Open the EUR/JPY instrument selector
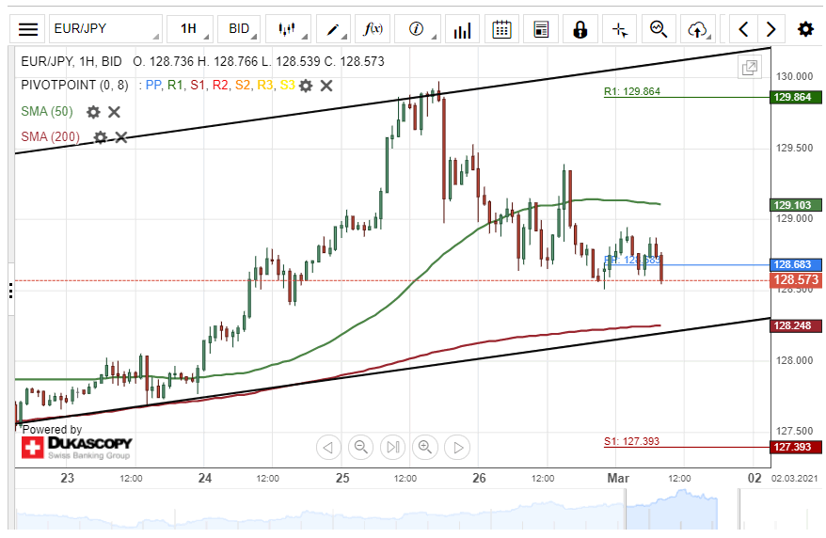Viewport: 826px width, 538px height. (x=105, y=29)
